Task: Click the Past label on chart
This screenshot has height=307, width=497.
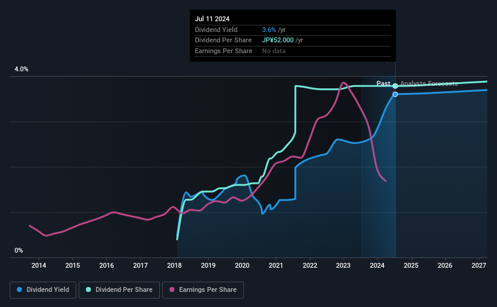Action: [x=383, y=83]
